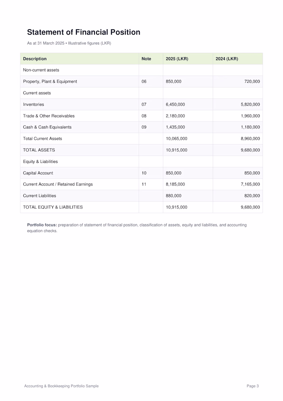
Task: Select the Description column header
Action: (x=35, y=59)
